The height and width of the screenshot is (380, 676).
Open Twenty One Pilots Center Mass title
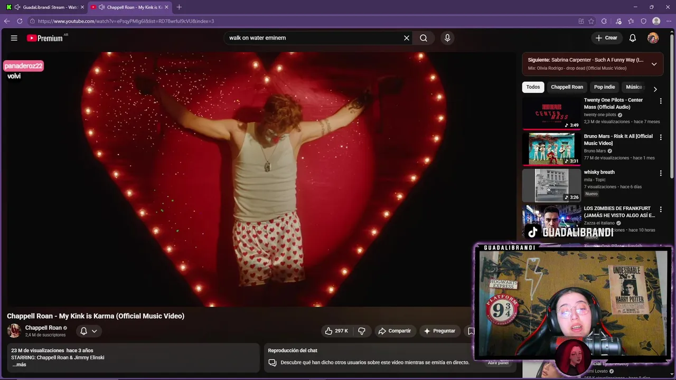point(613,103)
